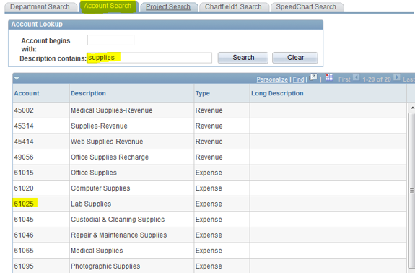The height and width of the screenshot is (278, 415).
Task: Click Repair & Maintenance Supplies description
Action: [x=118, y=235]
